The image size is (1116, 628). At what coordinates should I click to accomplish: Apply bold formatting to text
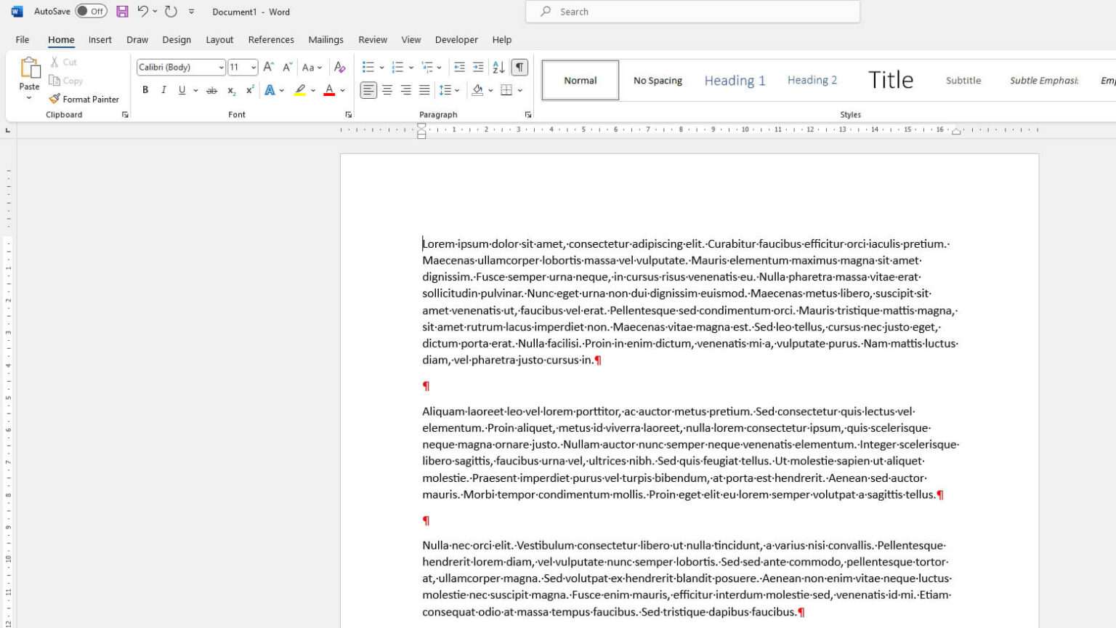[x=145, y=90]
